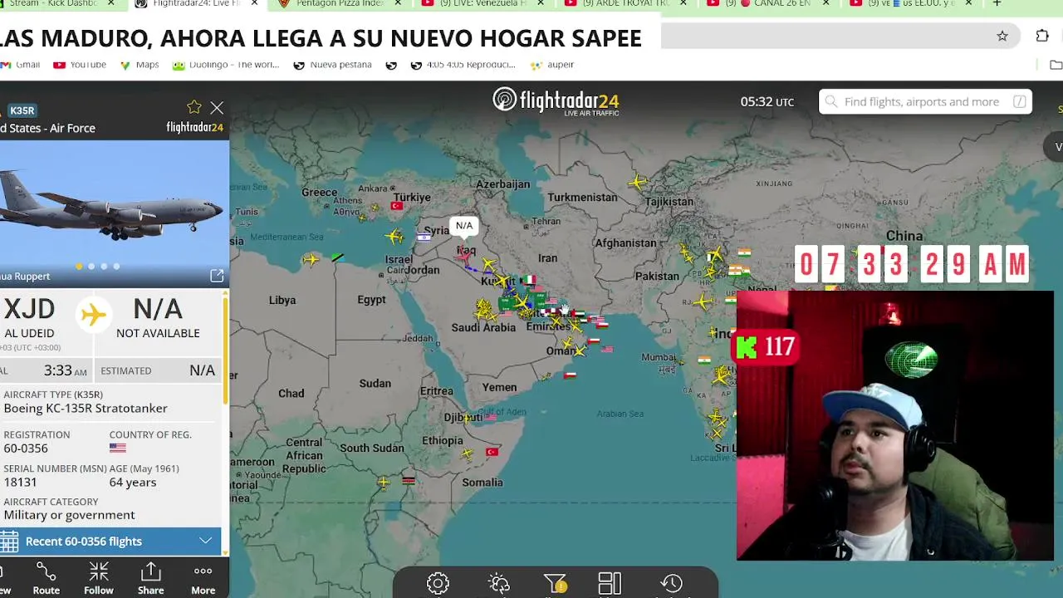The width and height of the screenshot is (1063, 598).
Task: Open the Maps bookmark
Action: point(140,65)
